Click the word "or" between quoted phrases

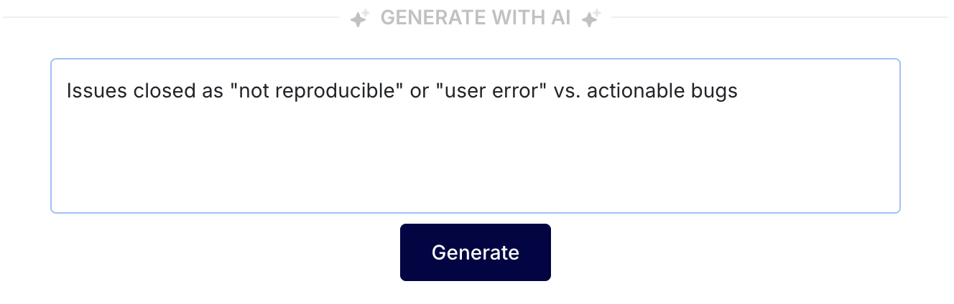click(x=419, y=92)
